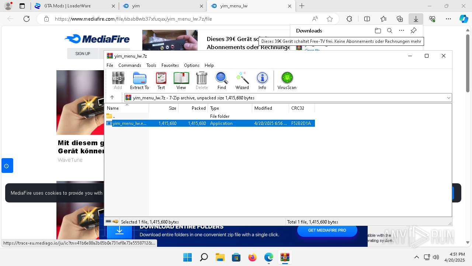Sort by Type column header
This screenshot has height=266, width=472.
[230, 108]
